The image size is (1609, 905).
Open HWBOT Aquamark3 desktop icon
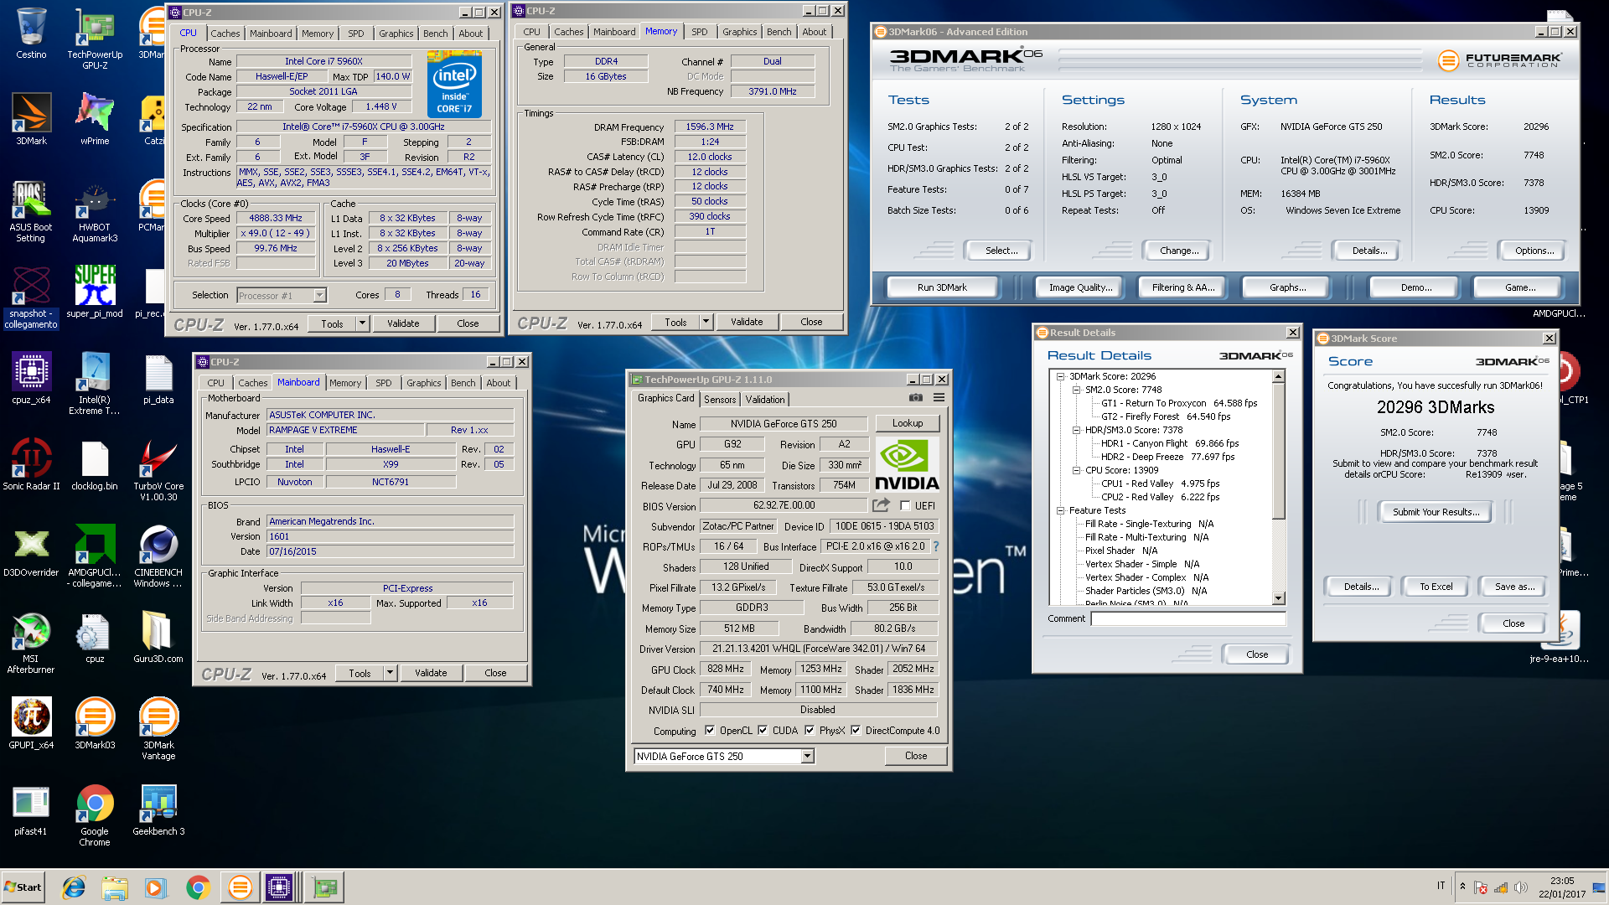coord(95,211)
